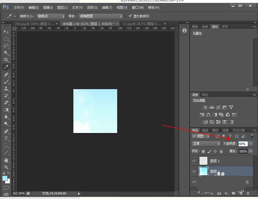Toggle lock transparent pixels for layer

click(x=203, y=151)
